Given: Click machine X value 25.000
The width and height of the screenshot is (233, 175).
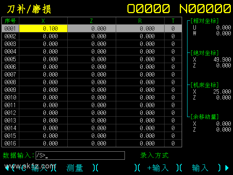Looking at the screenshot, I should (x=222, y=92).
